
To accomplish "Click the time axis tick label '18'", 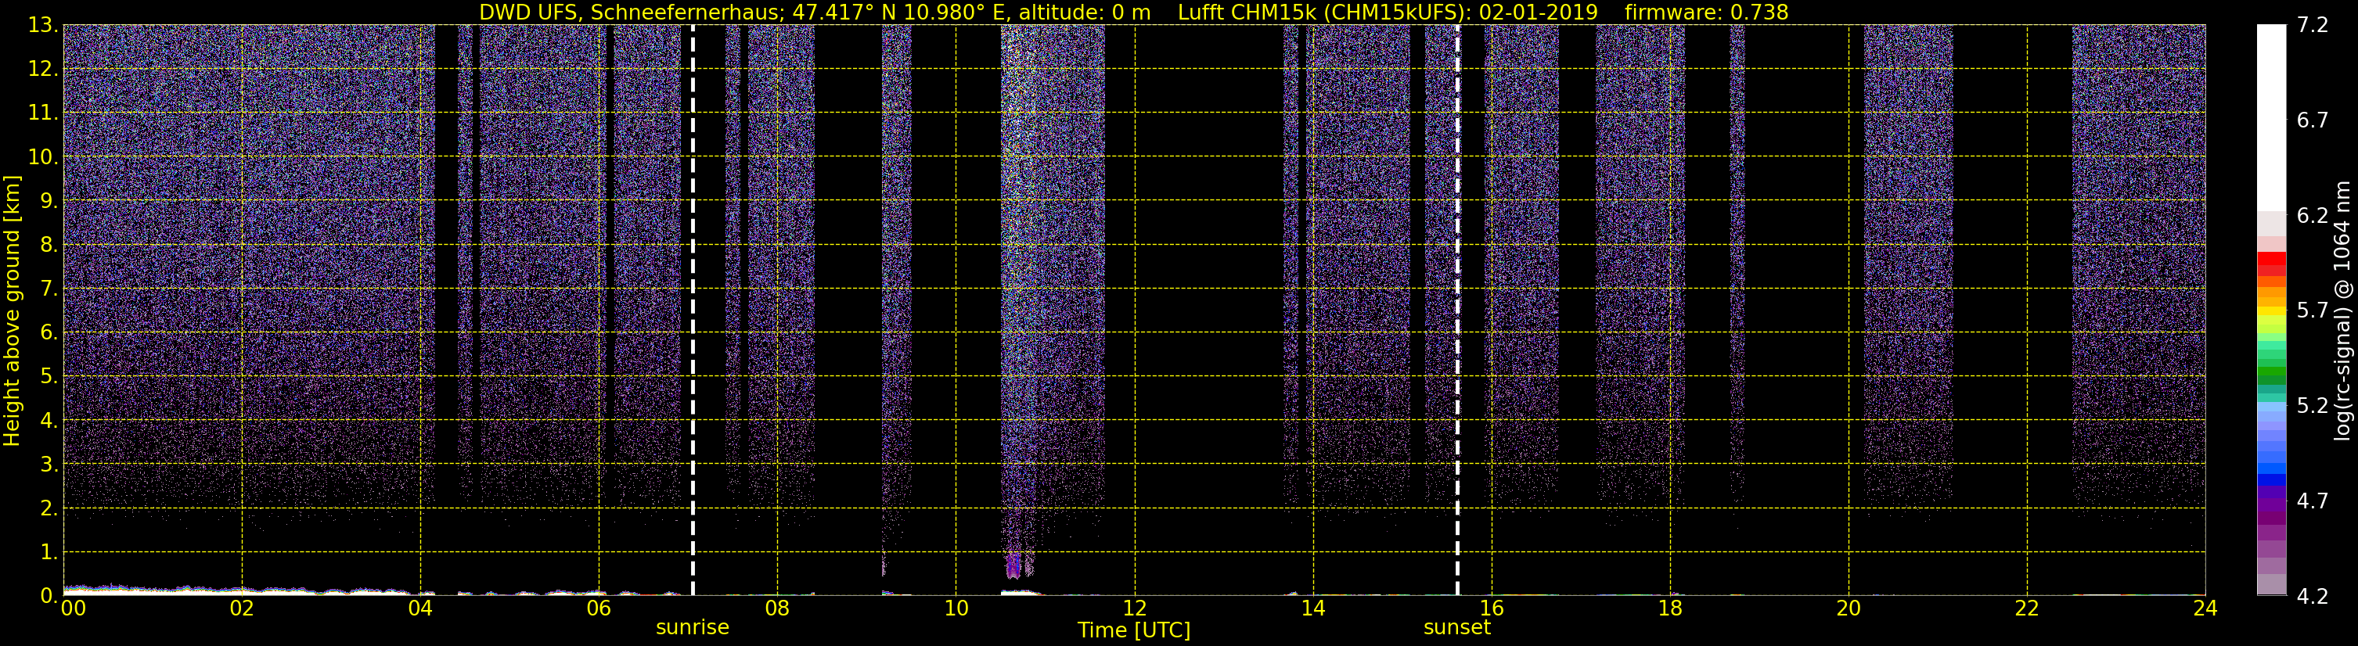I will [1669, 608].
